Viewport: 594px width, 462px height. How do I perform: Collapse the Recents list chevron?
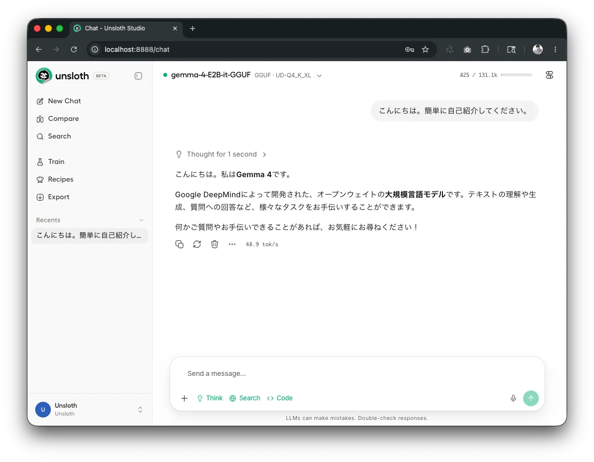[142, 220]
